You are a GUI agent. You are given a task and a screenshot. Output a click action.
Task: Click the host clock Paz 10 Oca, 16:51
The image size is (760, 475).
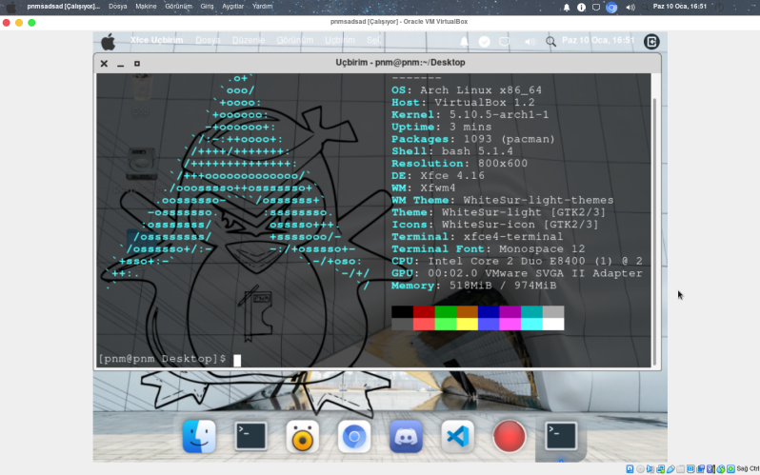(680, 7)
